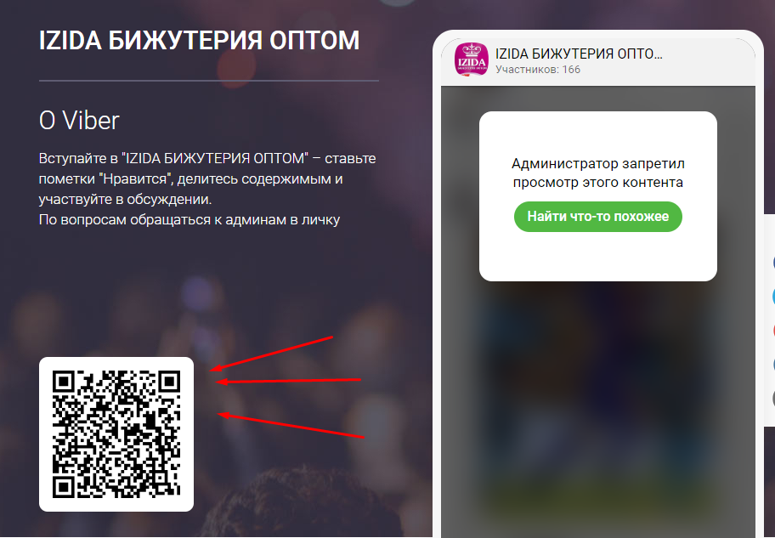Click the QR code image

116,434
